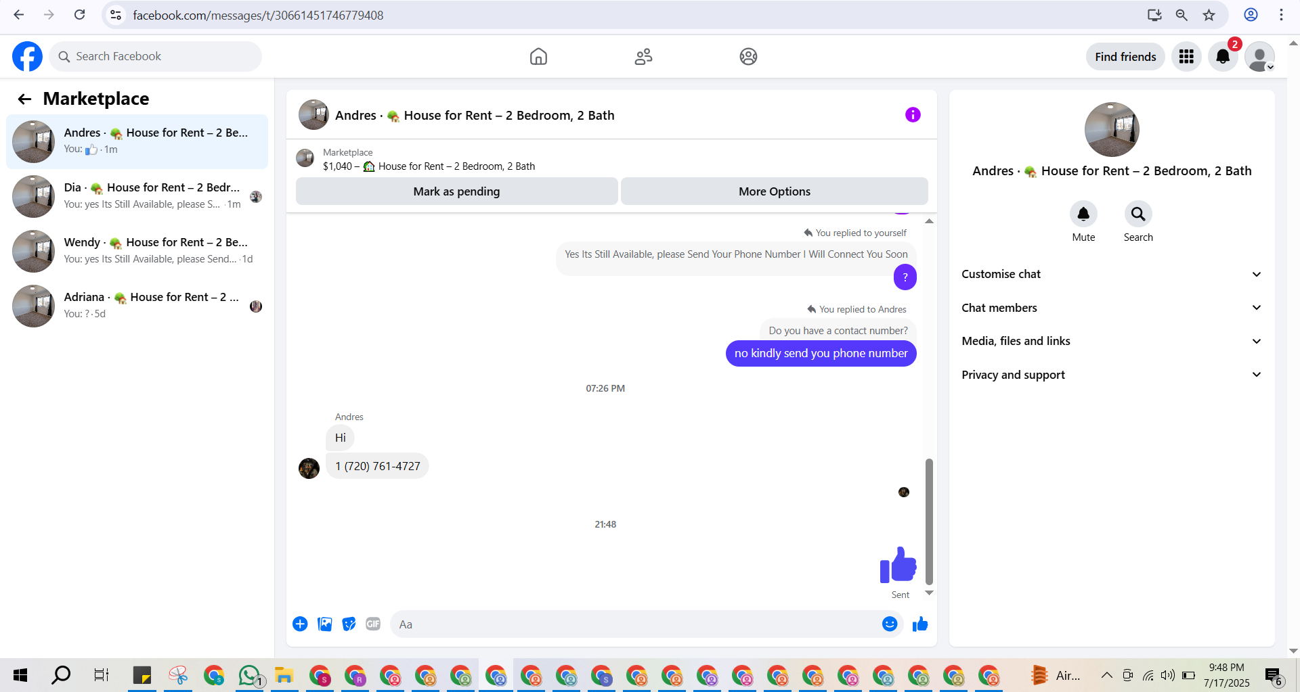Open the Friends icon in top navigation

(x=643, y=56)
